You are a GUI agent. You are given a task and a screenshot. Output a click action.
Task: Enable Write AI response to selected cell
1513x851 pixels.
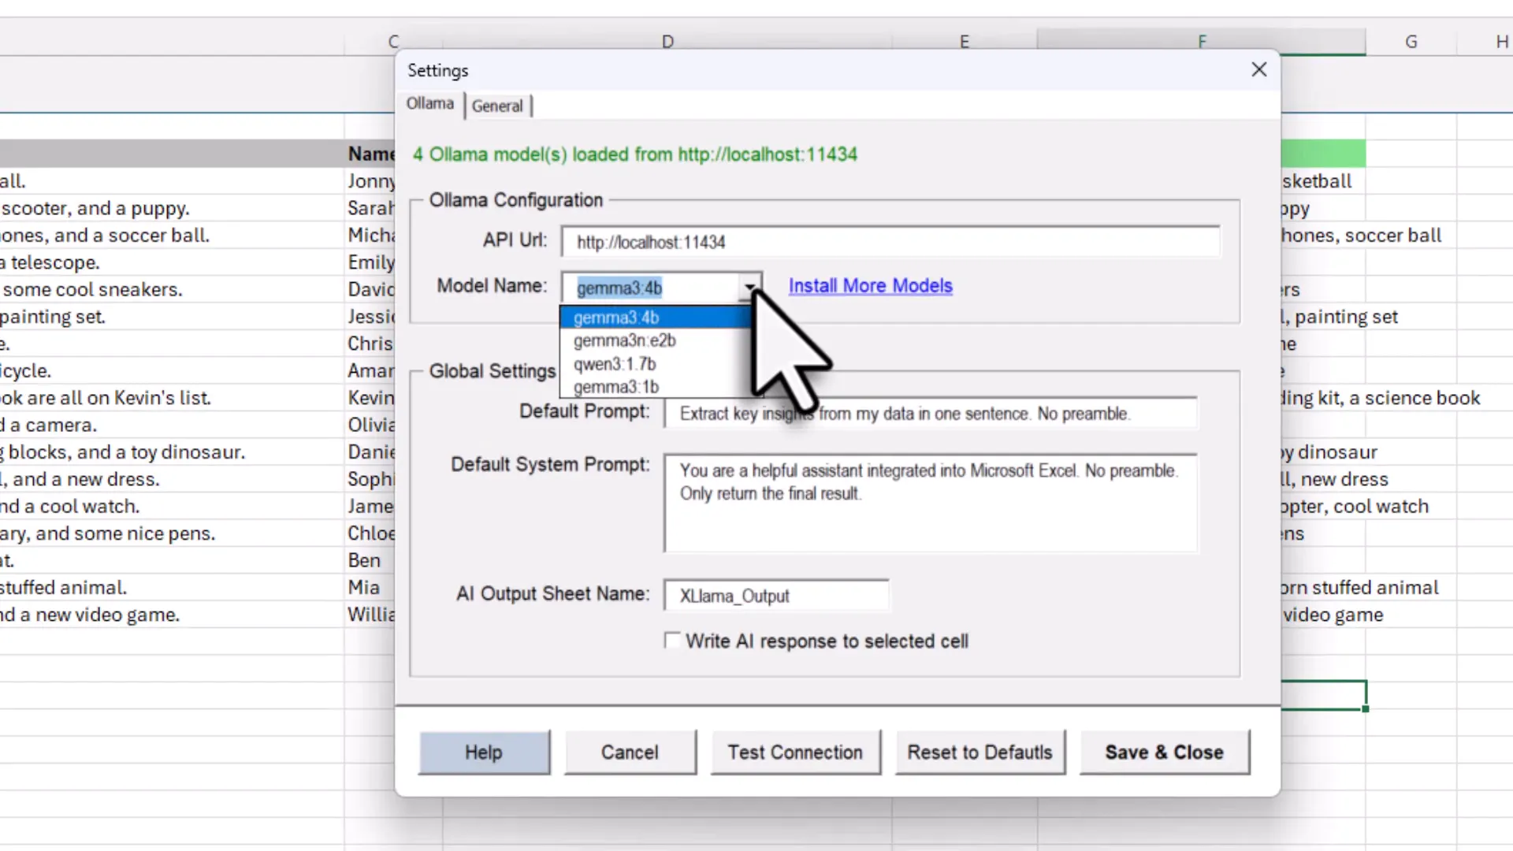(x=672, y=641)
